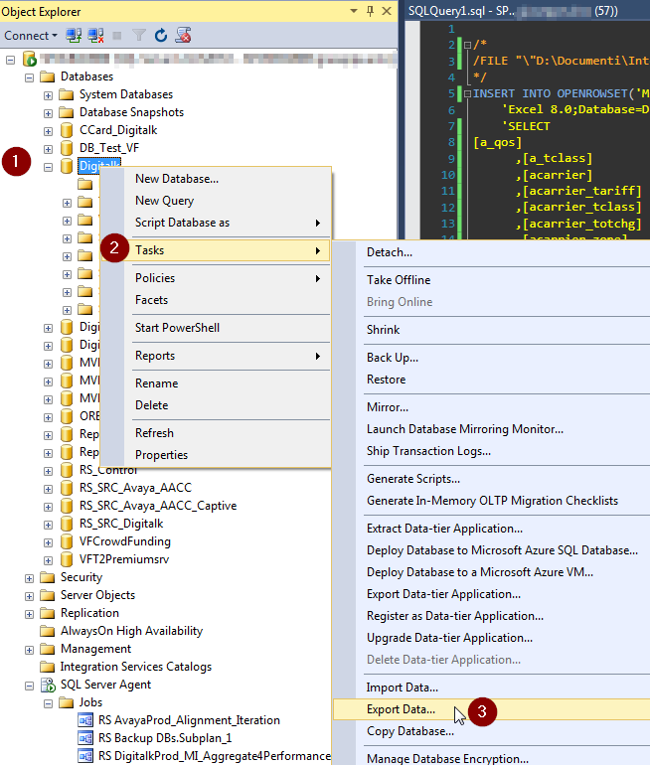Click the Security folder icon
Viewport: 650px width, 765px height.
point(48,577)
